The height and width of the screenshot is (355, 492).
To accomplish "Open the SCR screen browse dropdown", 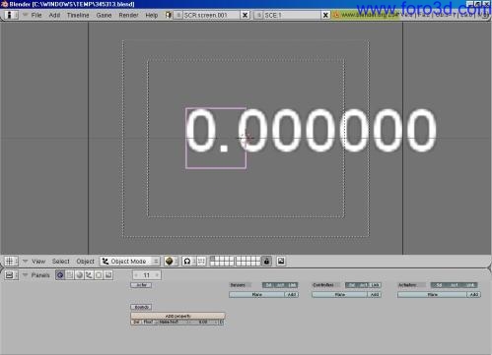I will click(177, 15).
